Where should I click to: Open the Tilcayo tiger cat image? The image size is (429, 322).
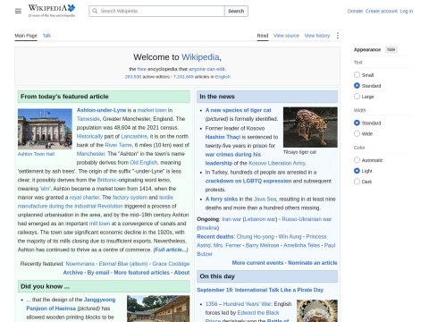pos(310,127)
